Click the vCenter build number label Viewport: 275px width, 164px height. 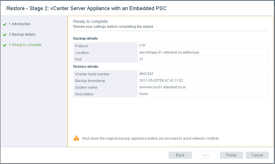click(x=92, y=74)
